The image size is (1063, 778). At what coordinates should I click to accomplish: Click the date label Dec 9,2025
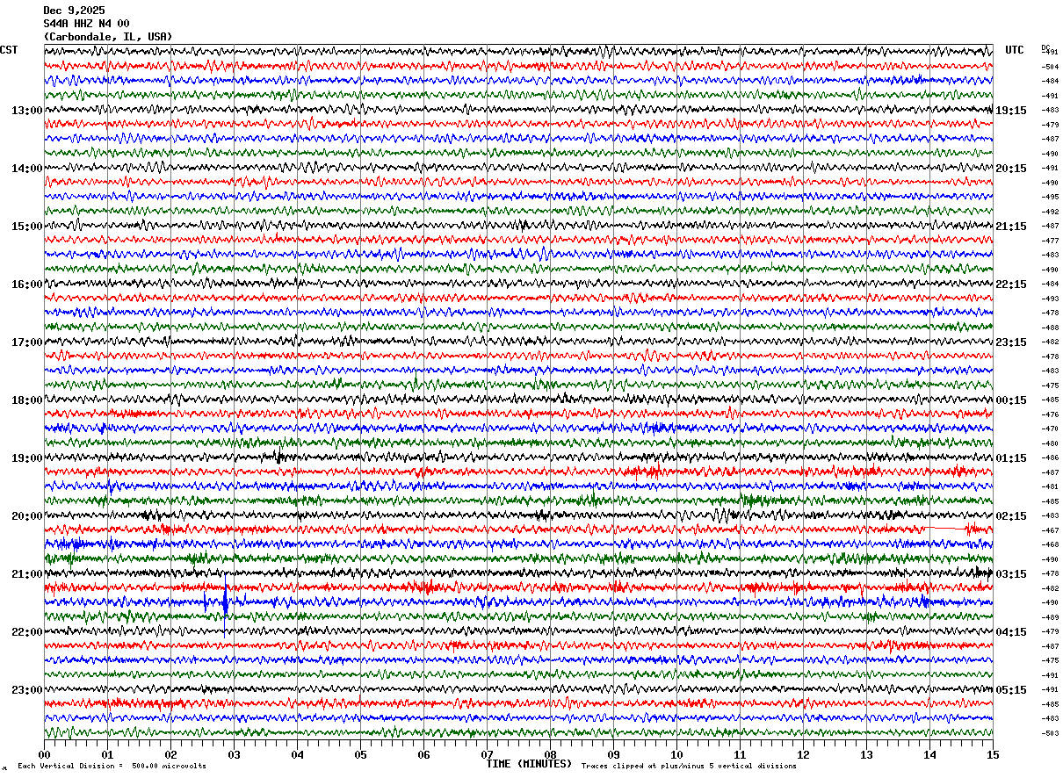(x=74, y=11)
